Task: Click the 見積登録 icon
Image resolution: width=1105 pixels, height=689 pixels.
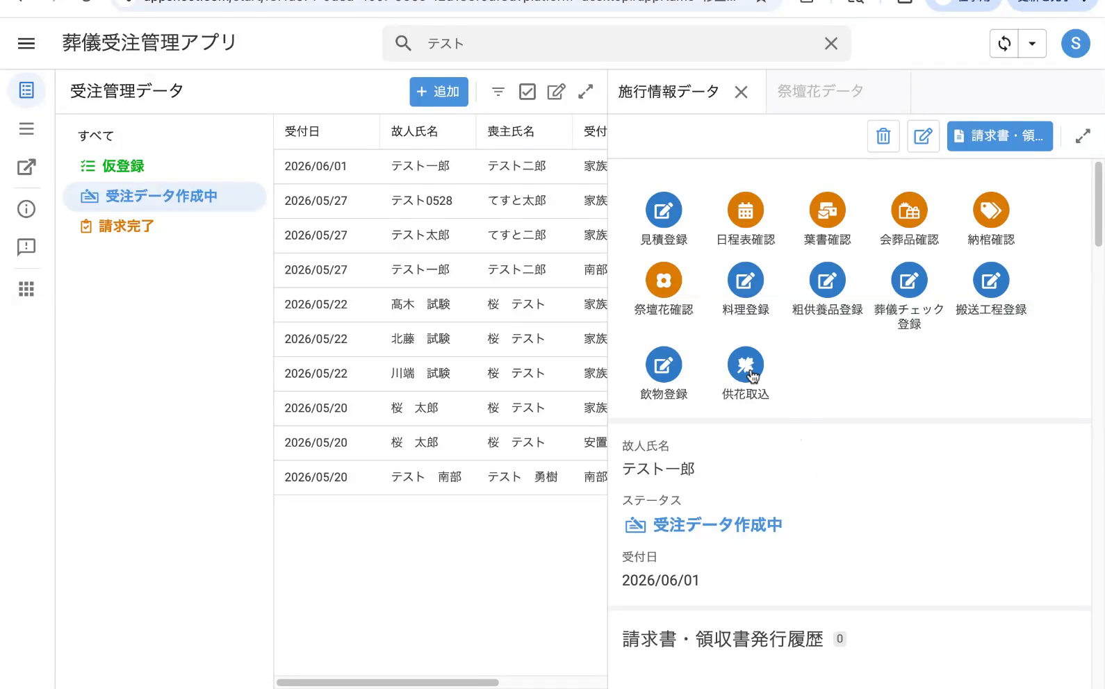Action: (x=664, y=210)
